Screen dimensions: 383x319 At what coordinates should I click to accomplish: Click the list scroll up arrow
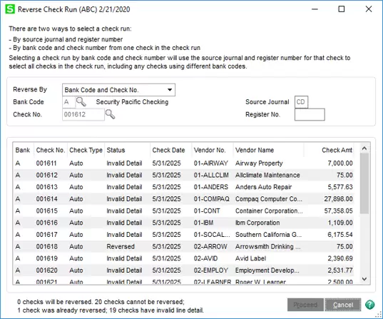tap(364, 148)
